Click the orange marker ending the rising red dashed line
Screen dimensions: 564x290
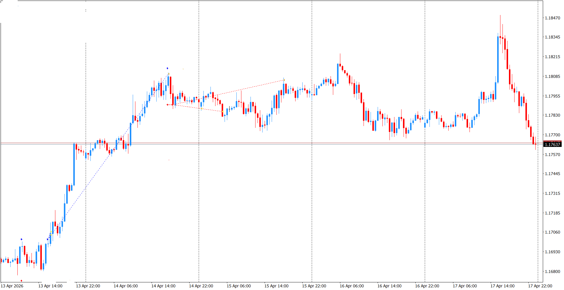point(284,80)
